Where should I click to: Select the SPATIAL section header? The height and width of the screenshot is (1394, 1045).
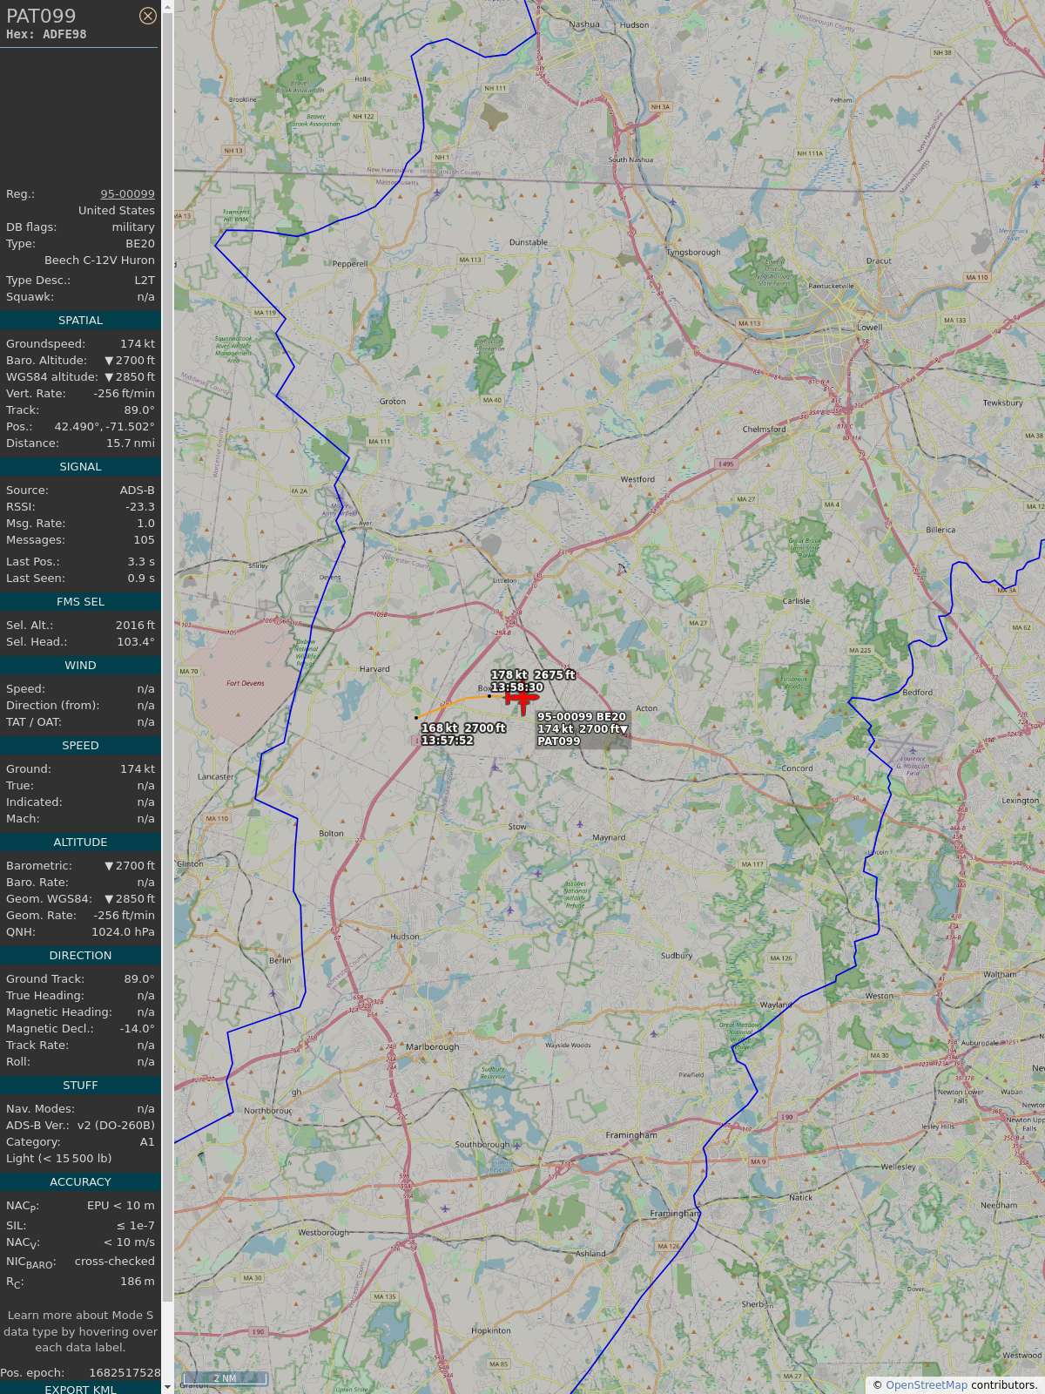[80, 321]
